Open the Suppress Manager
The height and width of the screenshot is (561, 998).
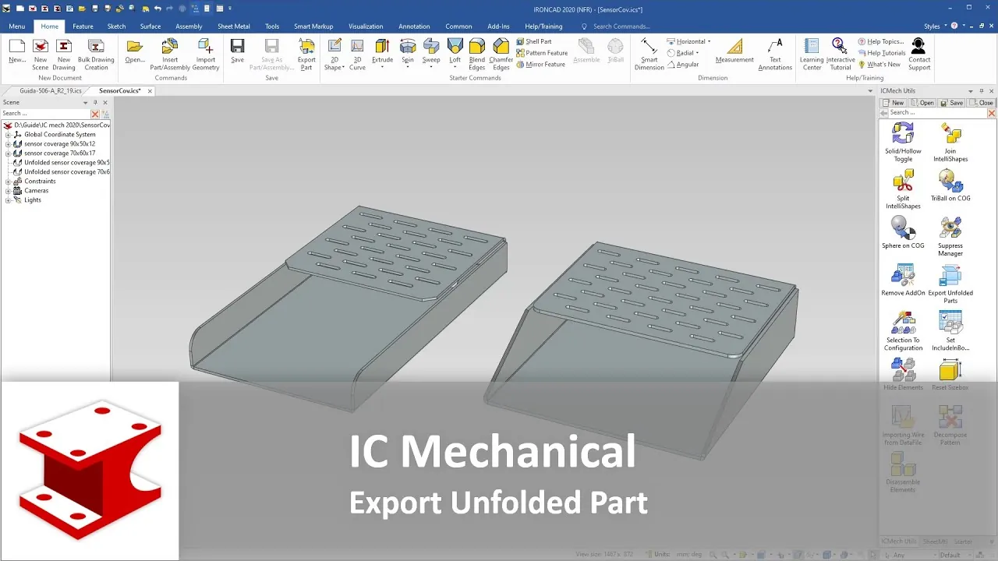(950, 236)
